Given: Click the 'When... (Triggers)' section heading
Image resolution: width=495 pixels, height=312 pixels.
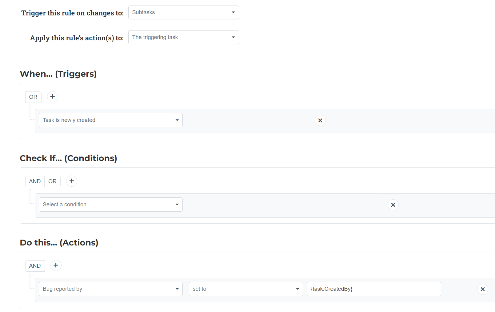Looking at the screenshot, I should point(58,74).
